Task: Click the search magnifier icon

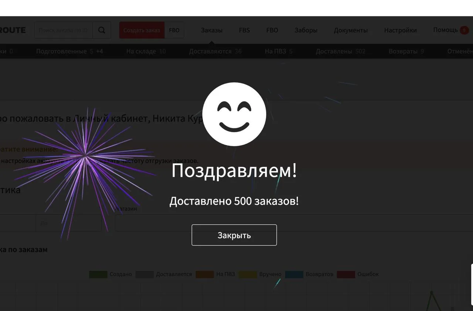Action: 102,30
